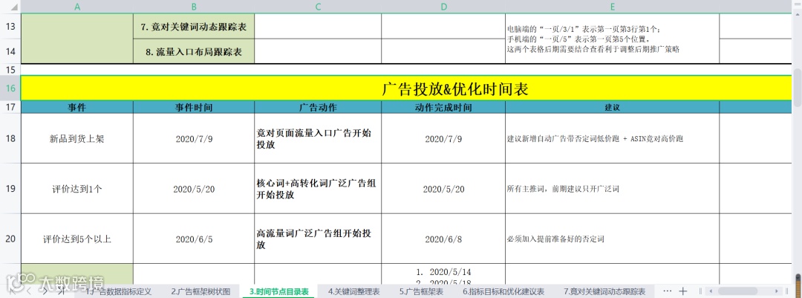Select column D header
This screenshot has height=298, width=802.
(x=443, y=7)
